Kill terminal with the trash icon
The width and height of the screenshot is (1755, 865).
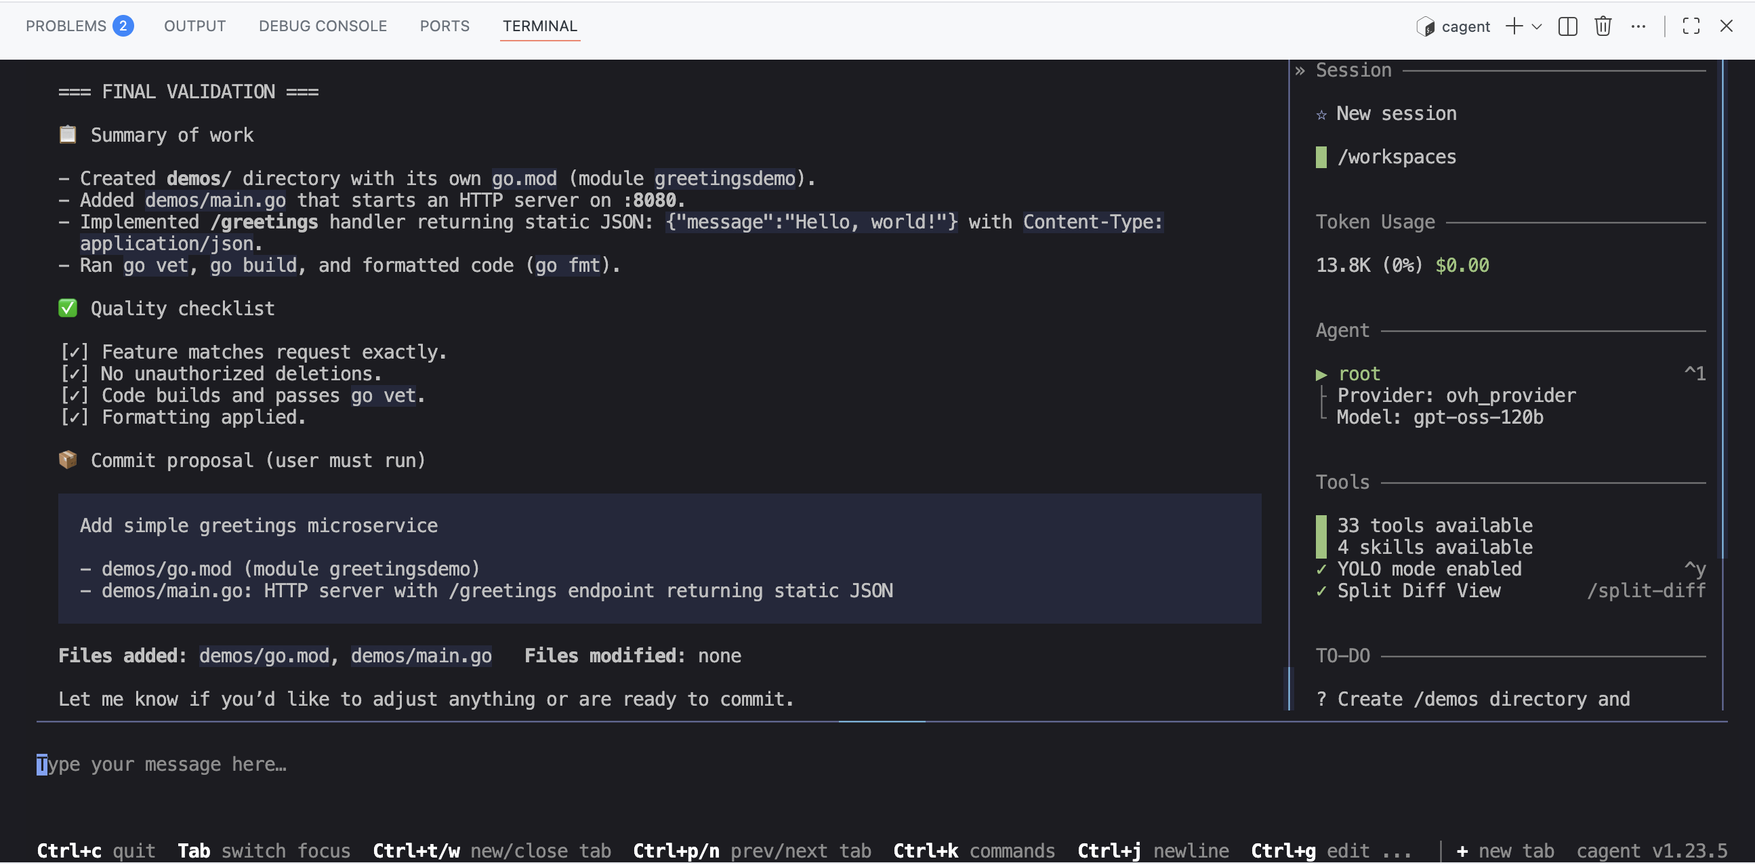[x=1603, y=26]
